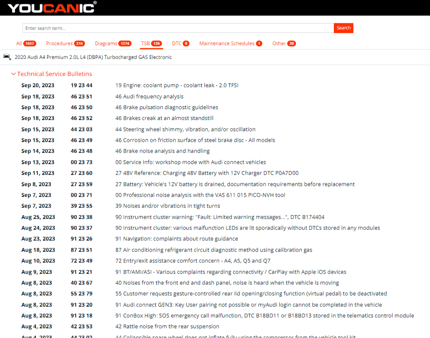
Task: Focus the search term input field
Action: (178, 28)
